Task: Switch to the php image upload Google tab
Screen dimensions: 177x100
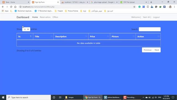Action: [104, 2]
